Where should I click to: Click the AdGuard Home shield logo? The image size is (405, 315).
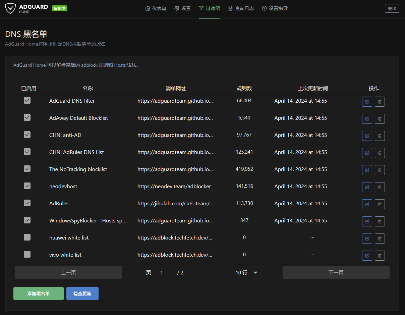click(x=10, y=8)
